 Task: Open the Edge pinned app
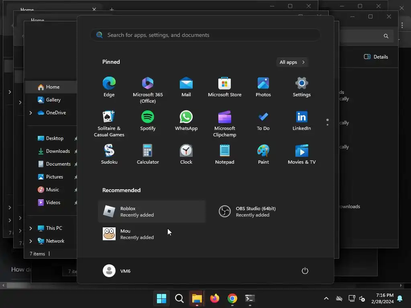tap(109, 87)
